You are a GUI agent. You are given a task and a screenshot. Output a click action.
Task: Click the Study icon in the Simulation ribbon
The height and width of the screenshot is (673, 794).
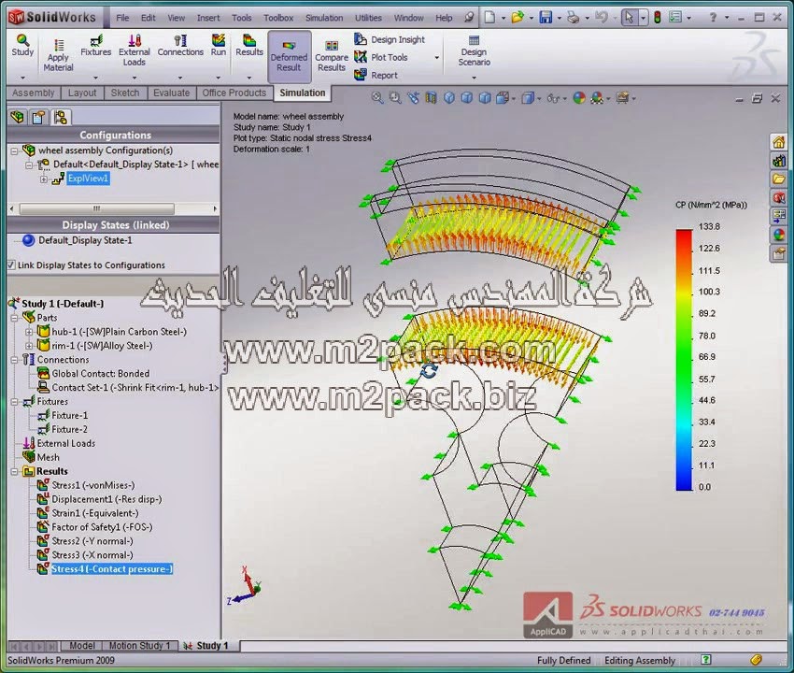[x=22, y=45]
